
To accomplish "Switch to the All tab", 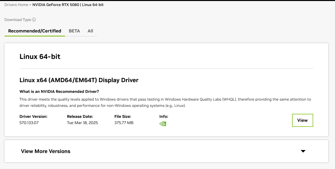I will point(90,31).
